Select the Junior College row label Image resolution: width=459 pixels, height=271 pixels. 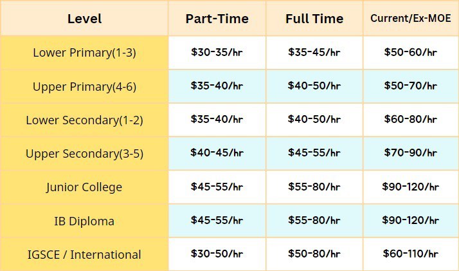point(84,187)
